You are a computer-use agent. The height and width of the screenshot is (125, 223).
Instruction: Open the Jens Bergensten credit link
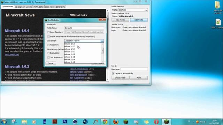pos(78,75)
